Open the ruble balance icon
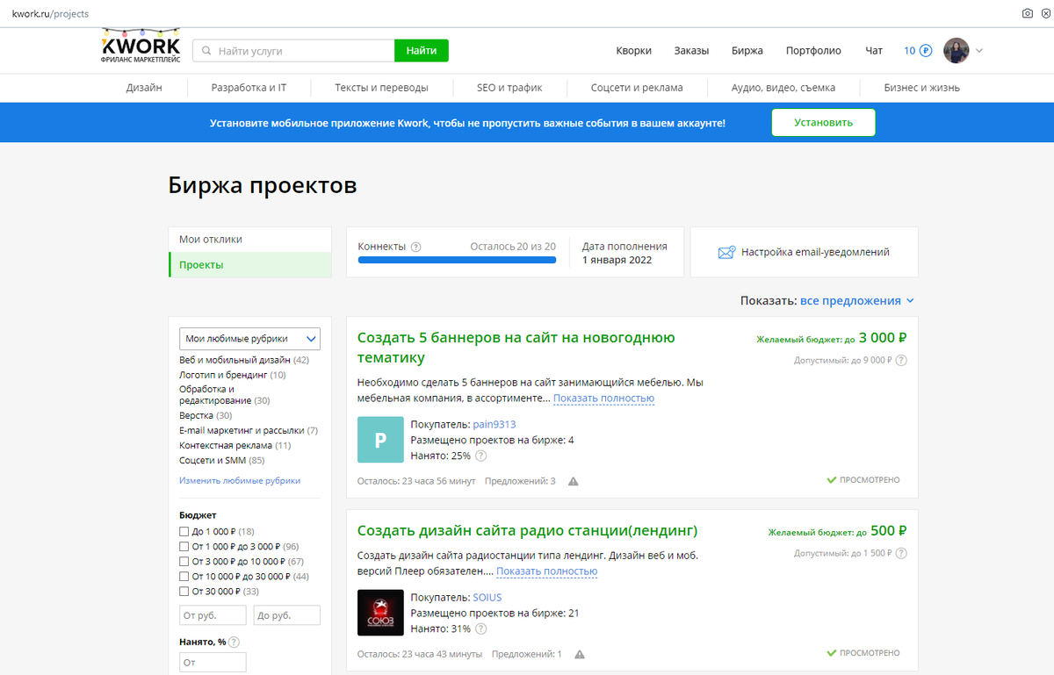The image size is (1054, 675). (926, 51)
